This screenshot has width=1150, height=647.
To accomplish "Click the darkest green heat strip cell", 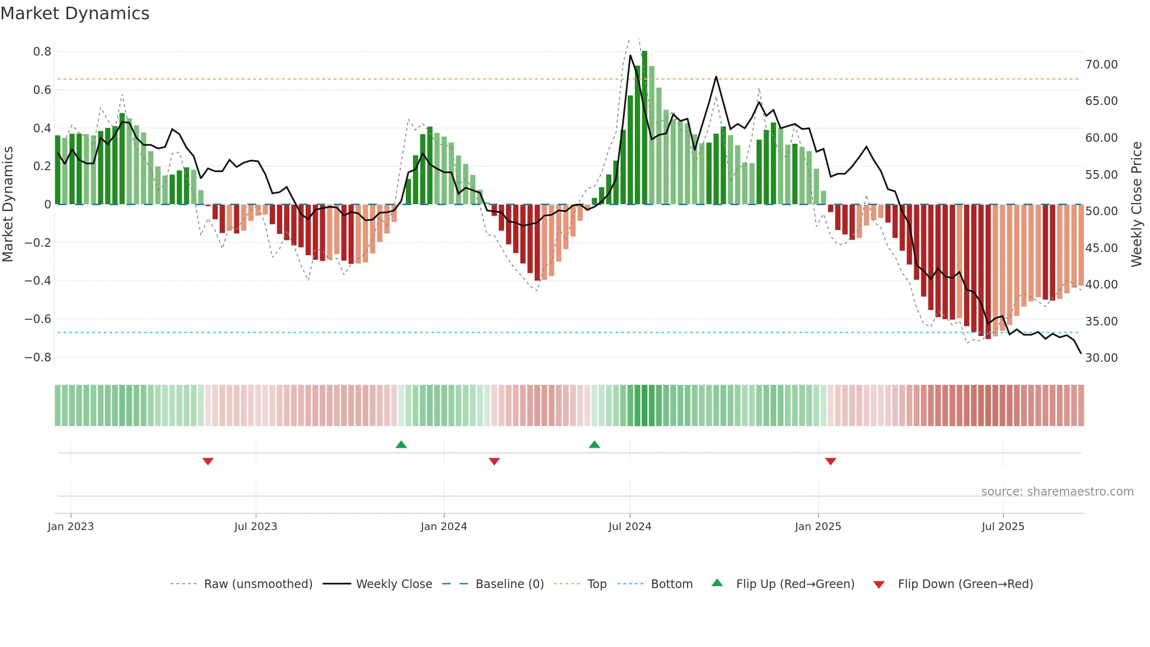I will [644, 405].
